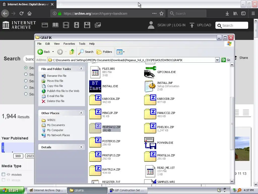
Task: Click the Year Published range slider handle
Action: (x=3, y=147)
